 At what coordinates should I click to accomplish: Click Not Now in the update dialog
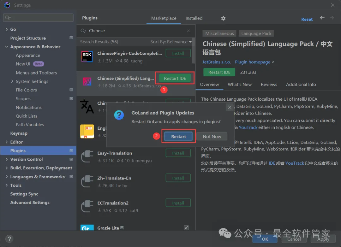212,136
